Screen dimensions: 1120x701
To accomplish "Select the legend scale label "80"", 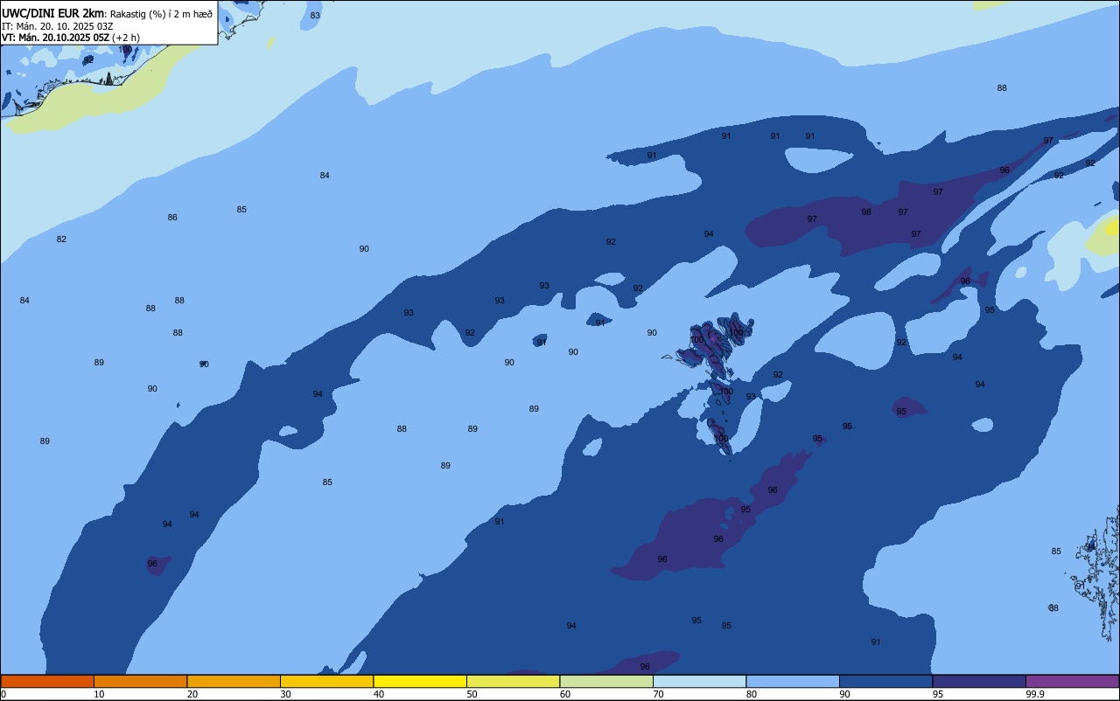I will (x=752, y=694).
